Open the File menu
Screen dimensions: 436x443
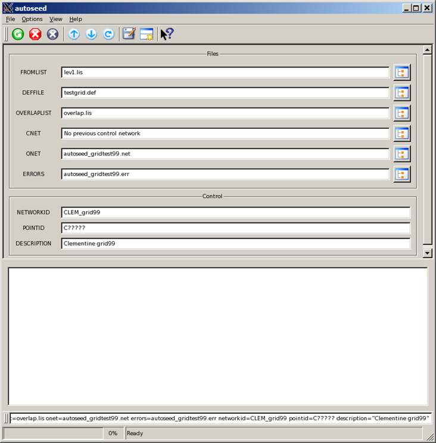pos(11,19)
